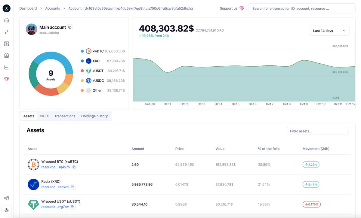
Task: Click the 5.47% movement badge
Action: tap(311, 184)
